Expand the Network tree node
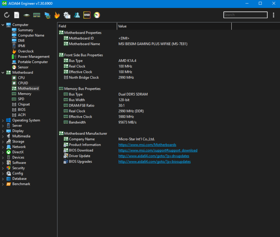The width and height of the screenshot is (280, 237). point(3,147)
